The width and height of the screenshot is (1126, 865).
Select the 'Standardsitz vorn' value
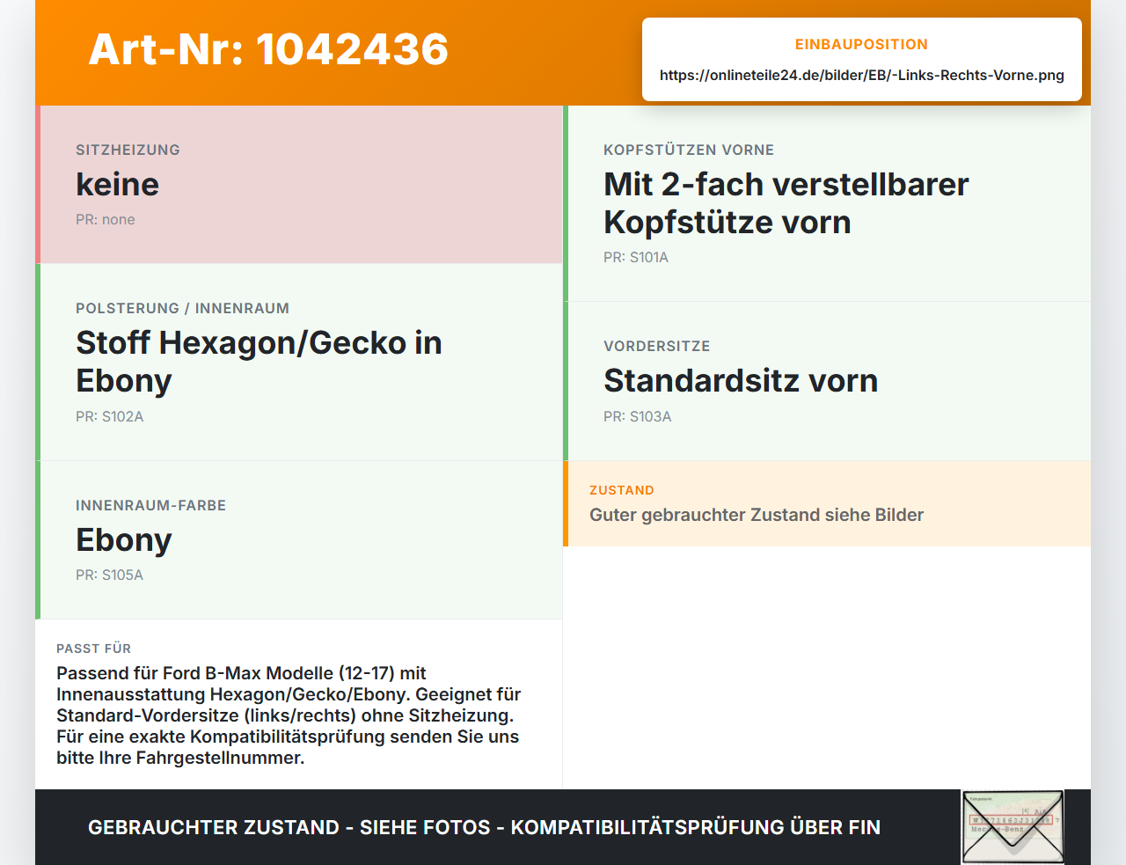[741, 380]
